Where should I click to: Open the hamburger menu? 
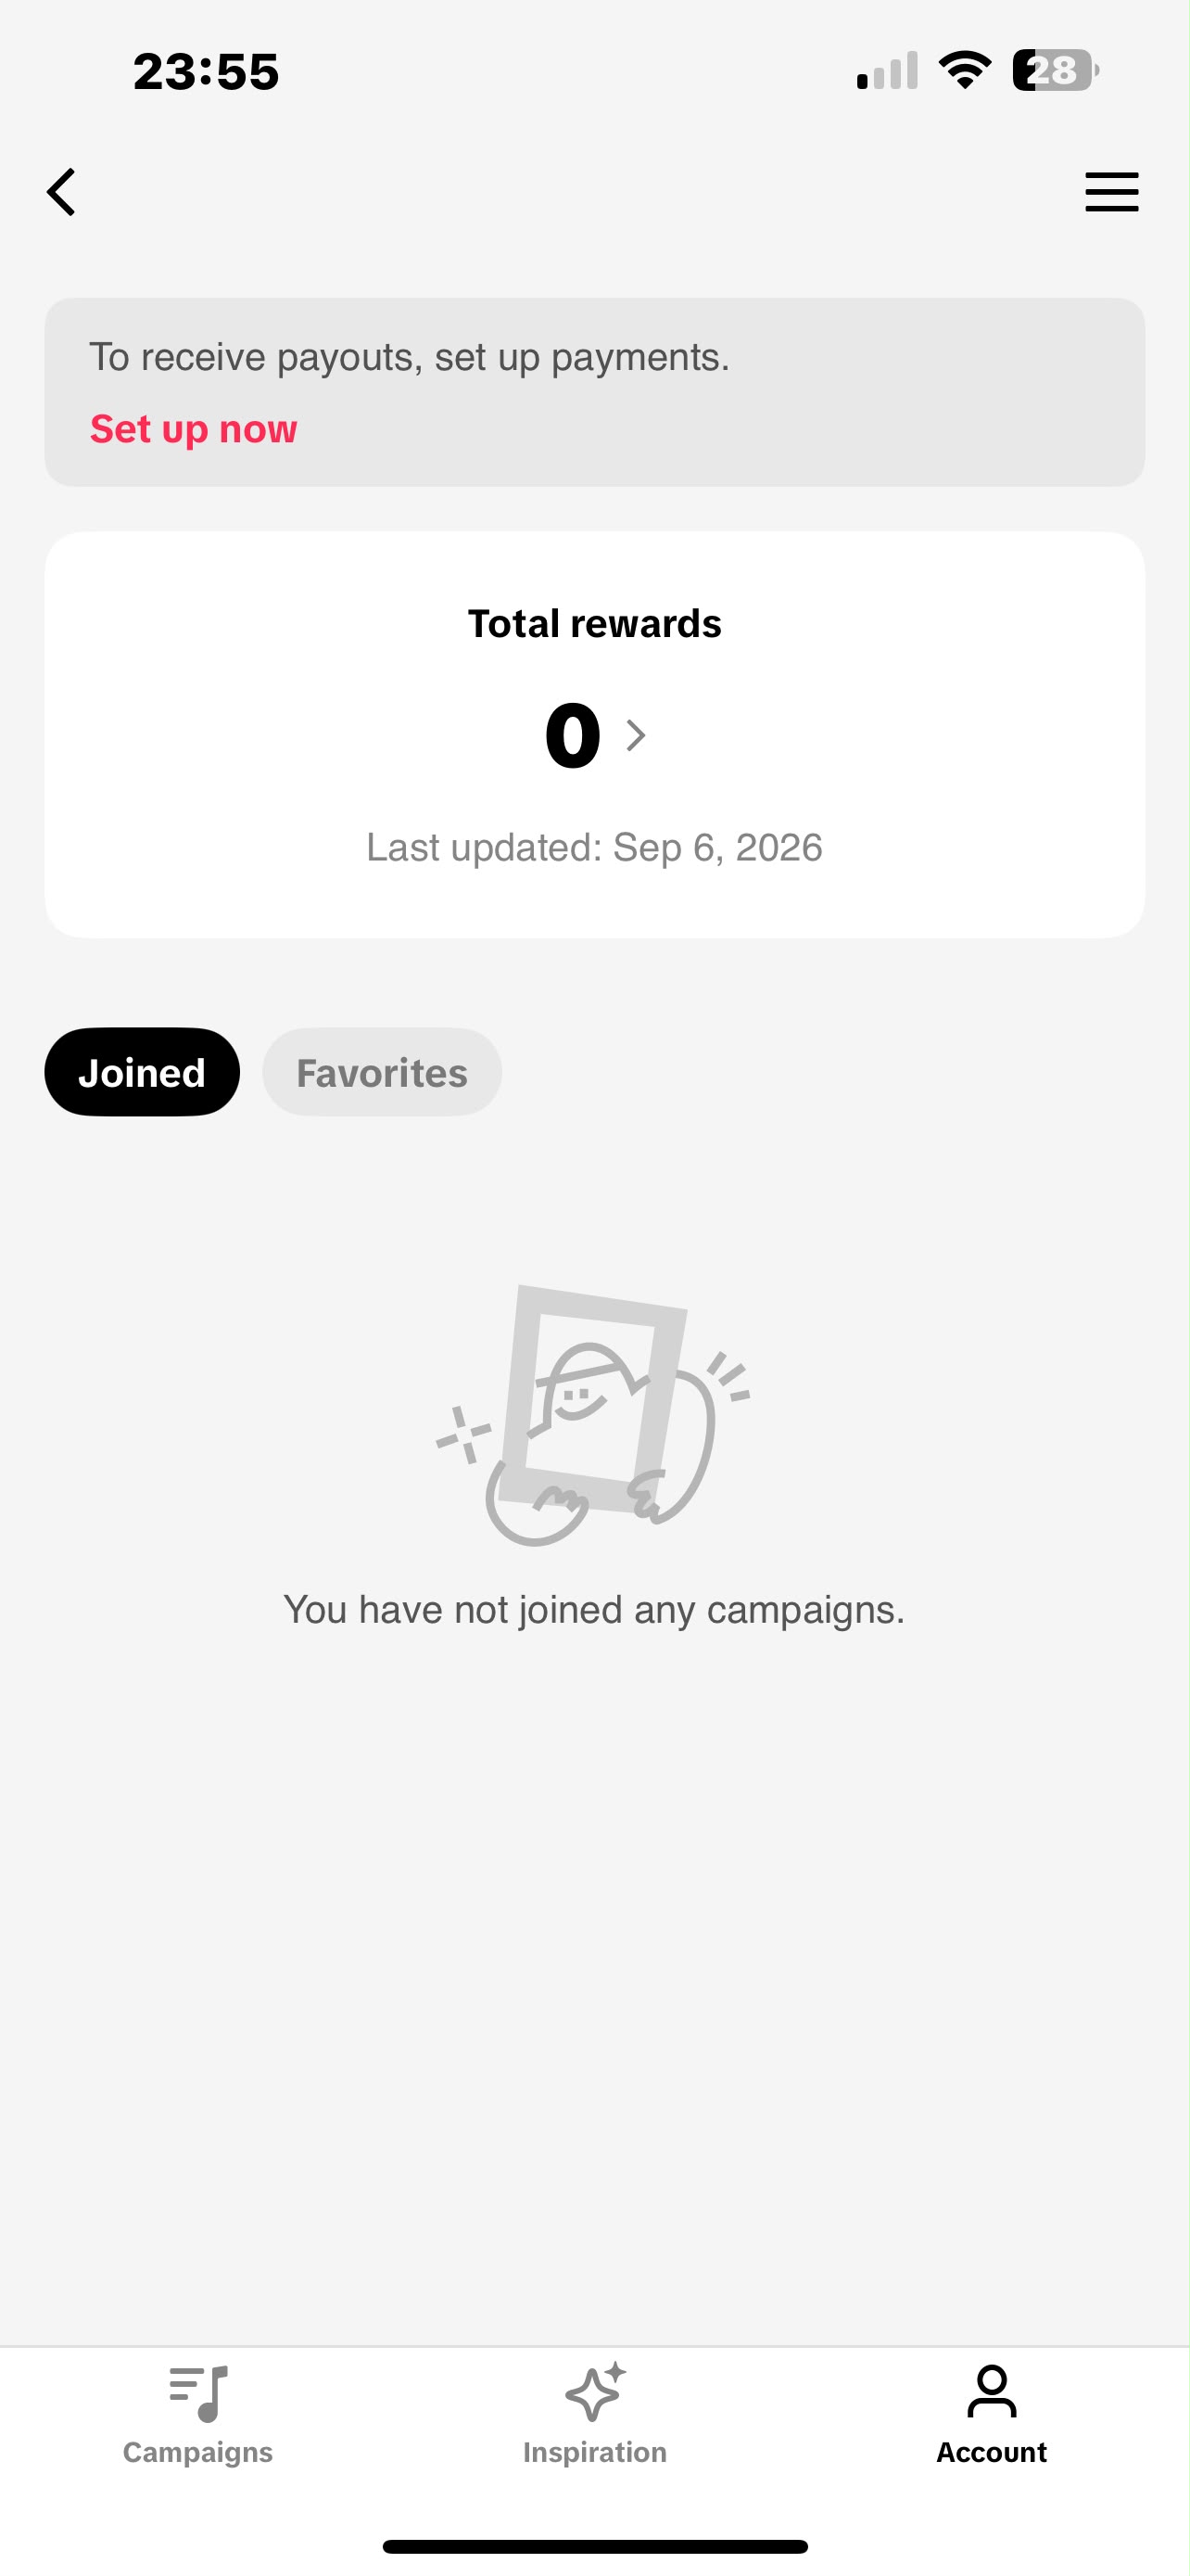pos(1111,192)
